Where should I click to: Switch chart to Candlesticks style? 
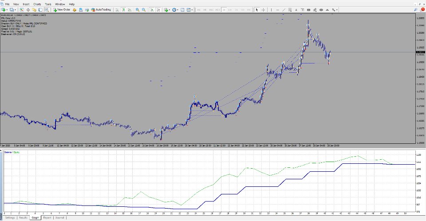click(x=123, y=10)
